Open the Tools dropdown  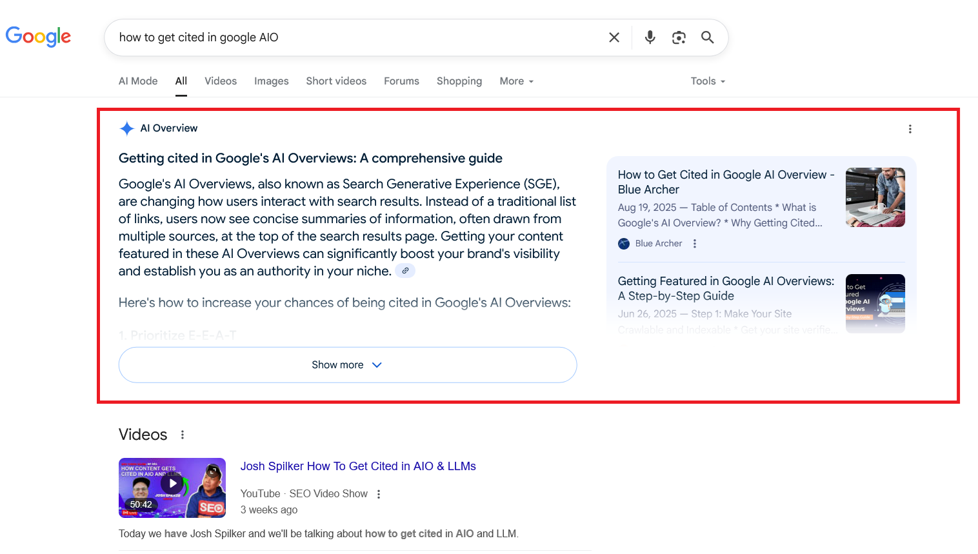708,81
